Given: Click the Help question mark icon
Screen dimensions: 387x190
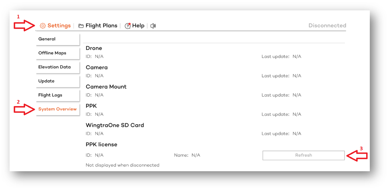Looking at the screenshot, I should tap(128, 26).
